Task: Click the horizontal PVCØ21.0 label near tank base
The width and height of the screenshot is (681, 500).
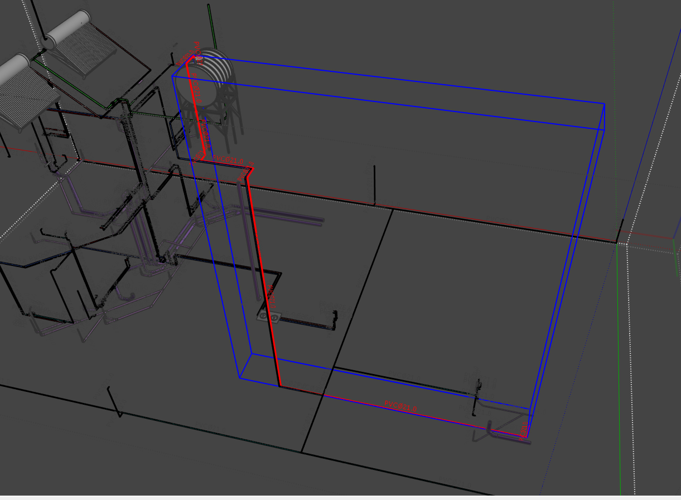Action: [x=230, y=160]
